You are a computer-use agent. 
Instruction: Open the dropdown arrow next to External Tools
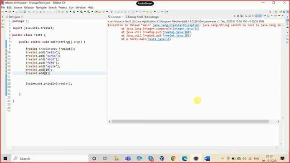coord(92,12)
